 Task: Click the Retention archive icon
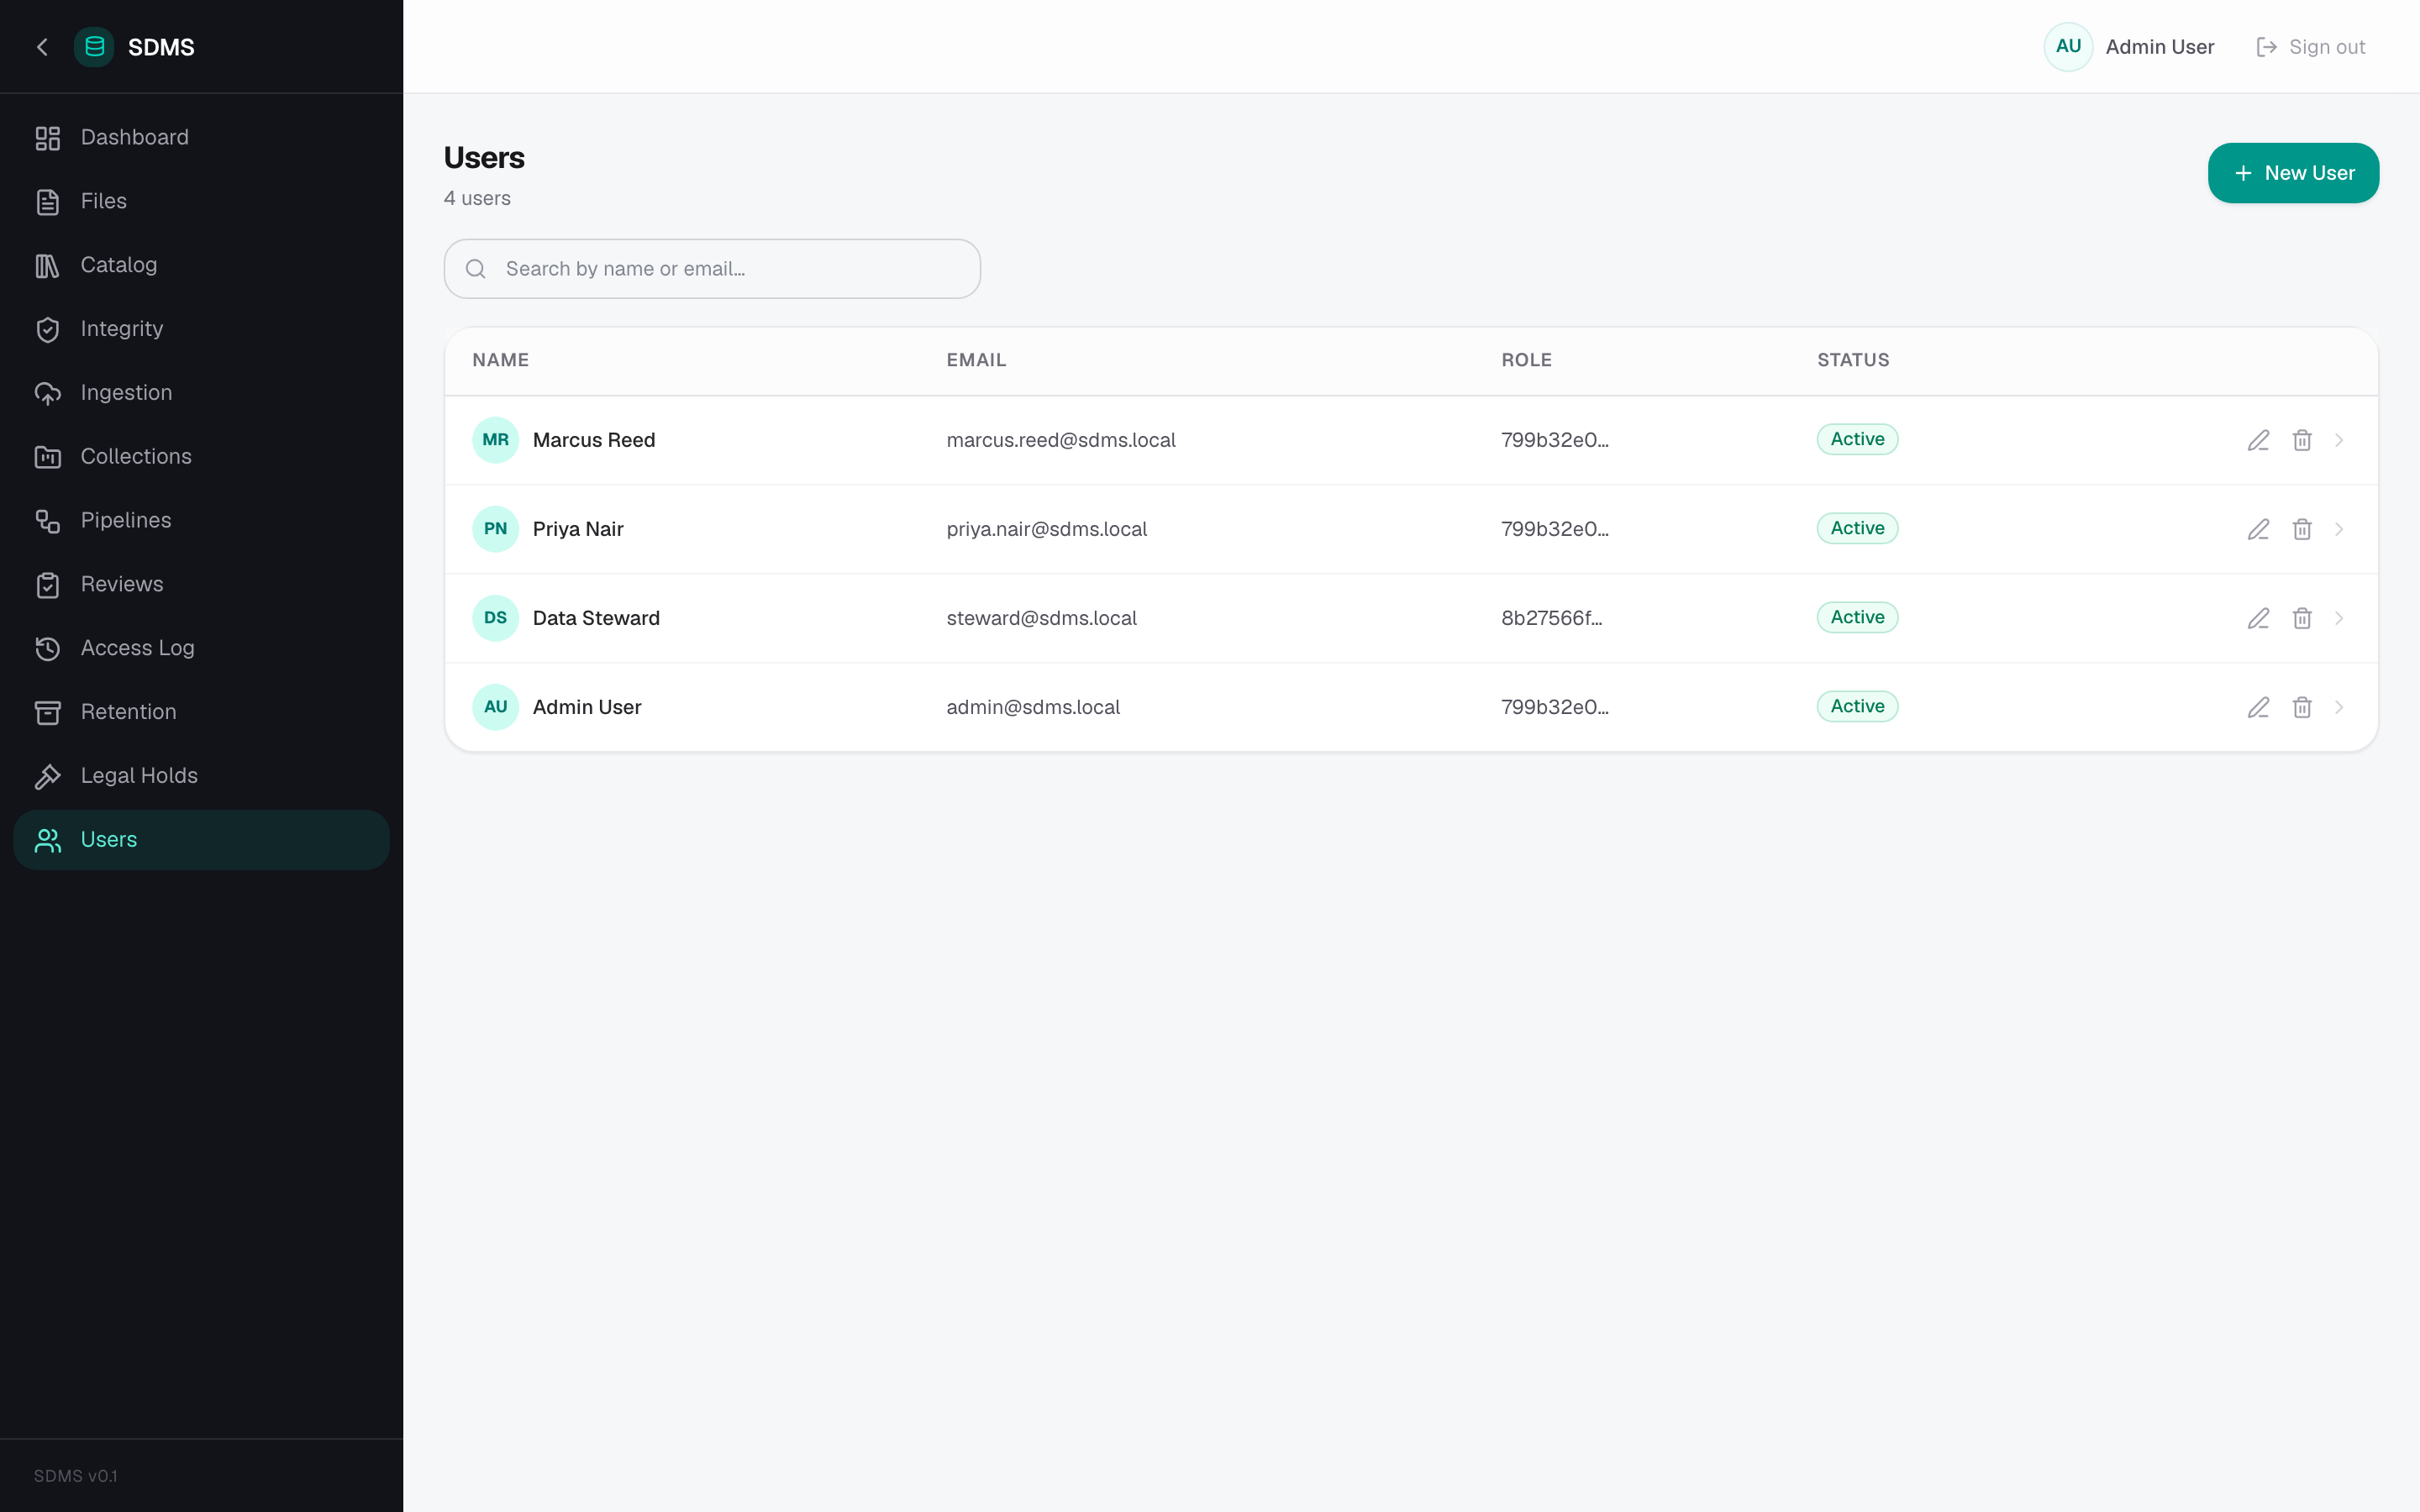click(48, 713)
